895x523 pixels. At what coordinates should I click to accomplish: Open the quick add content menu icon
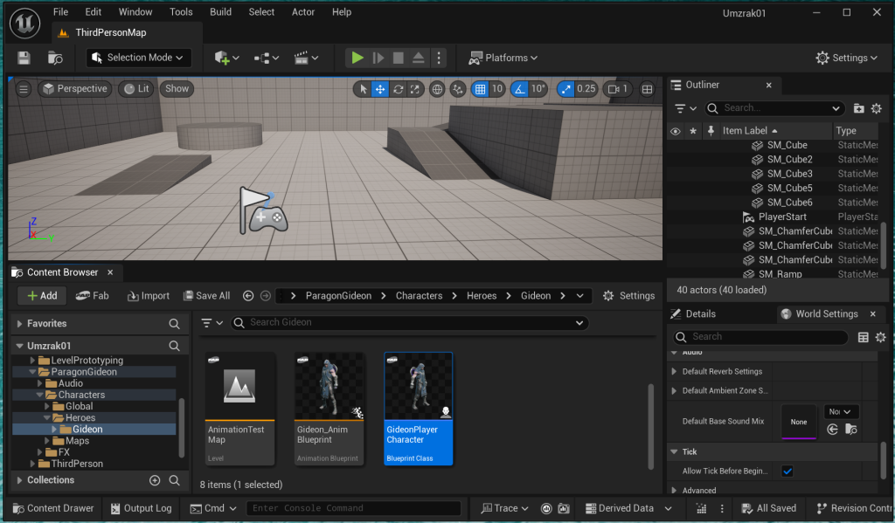226,58
